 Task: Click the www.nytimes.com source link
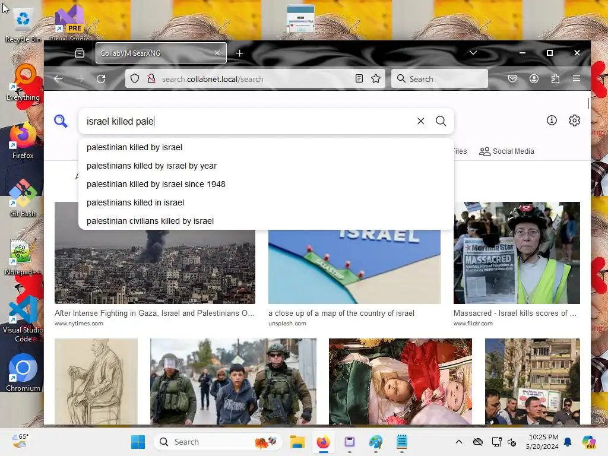click(x=79, y=324)
